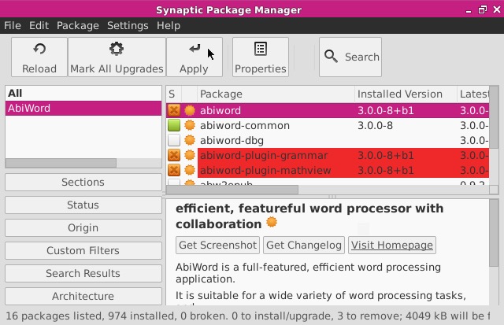Image resolution: width=504 pixels, height=325 pixels.
Task: Click the Reload toolbar icon
Action: 39,50
